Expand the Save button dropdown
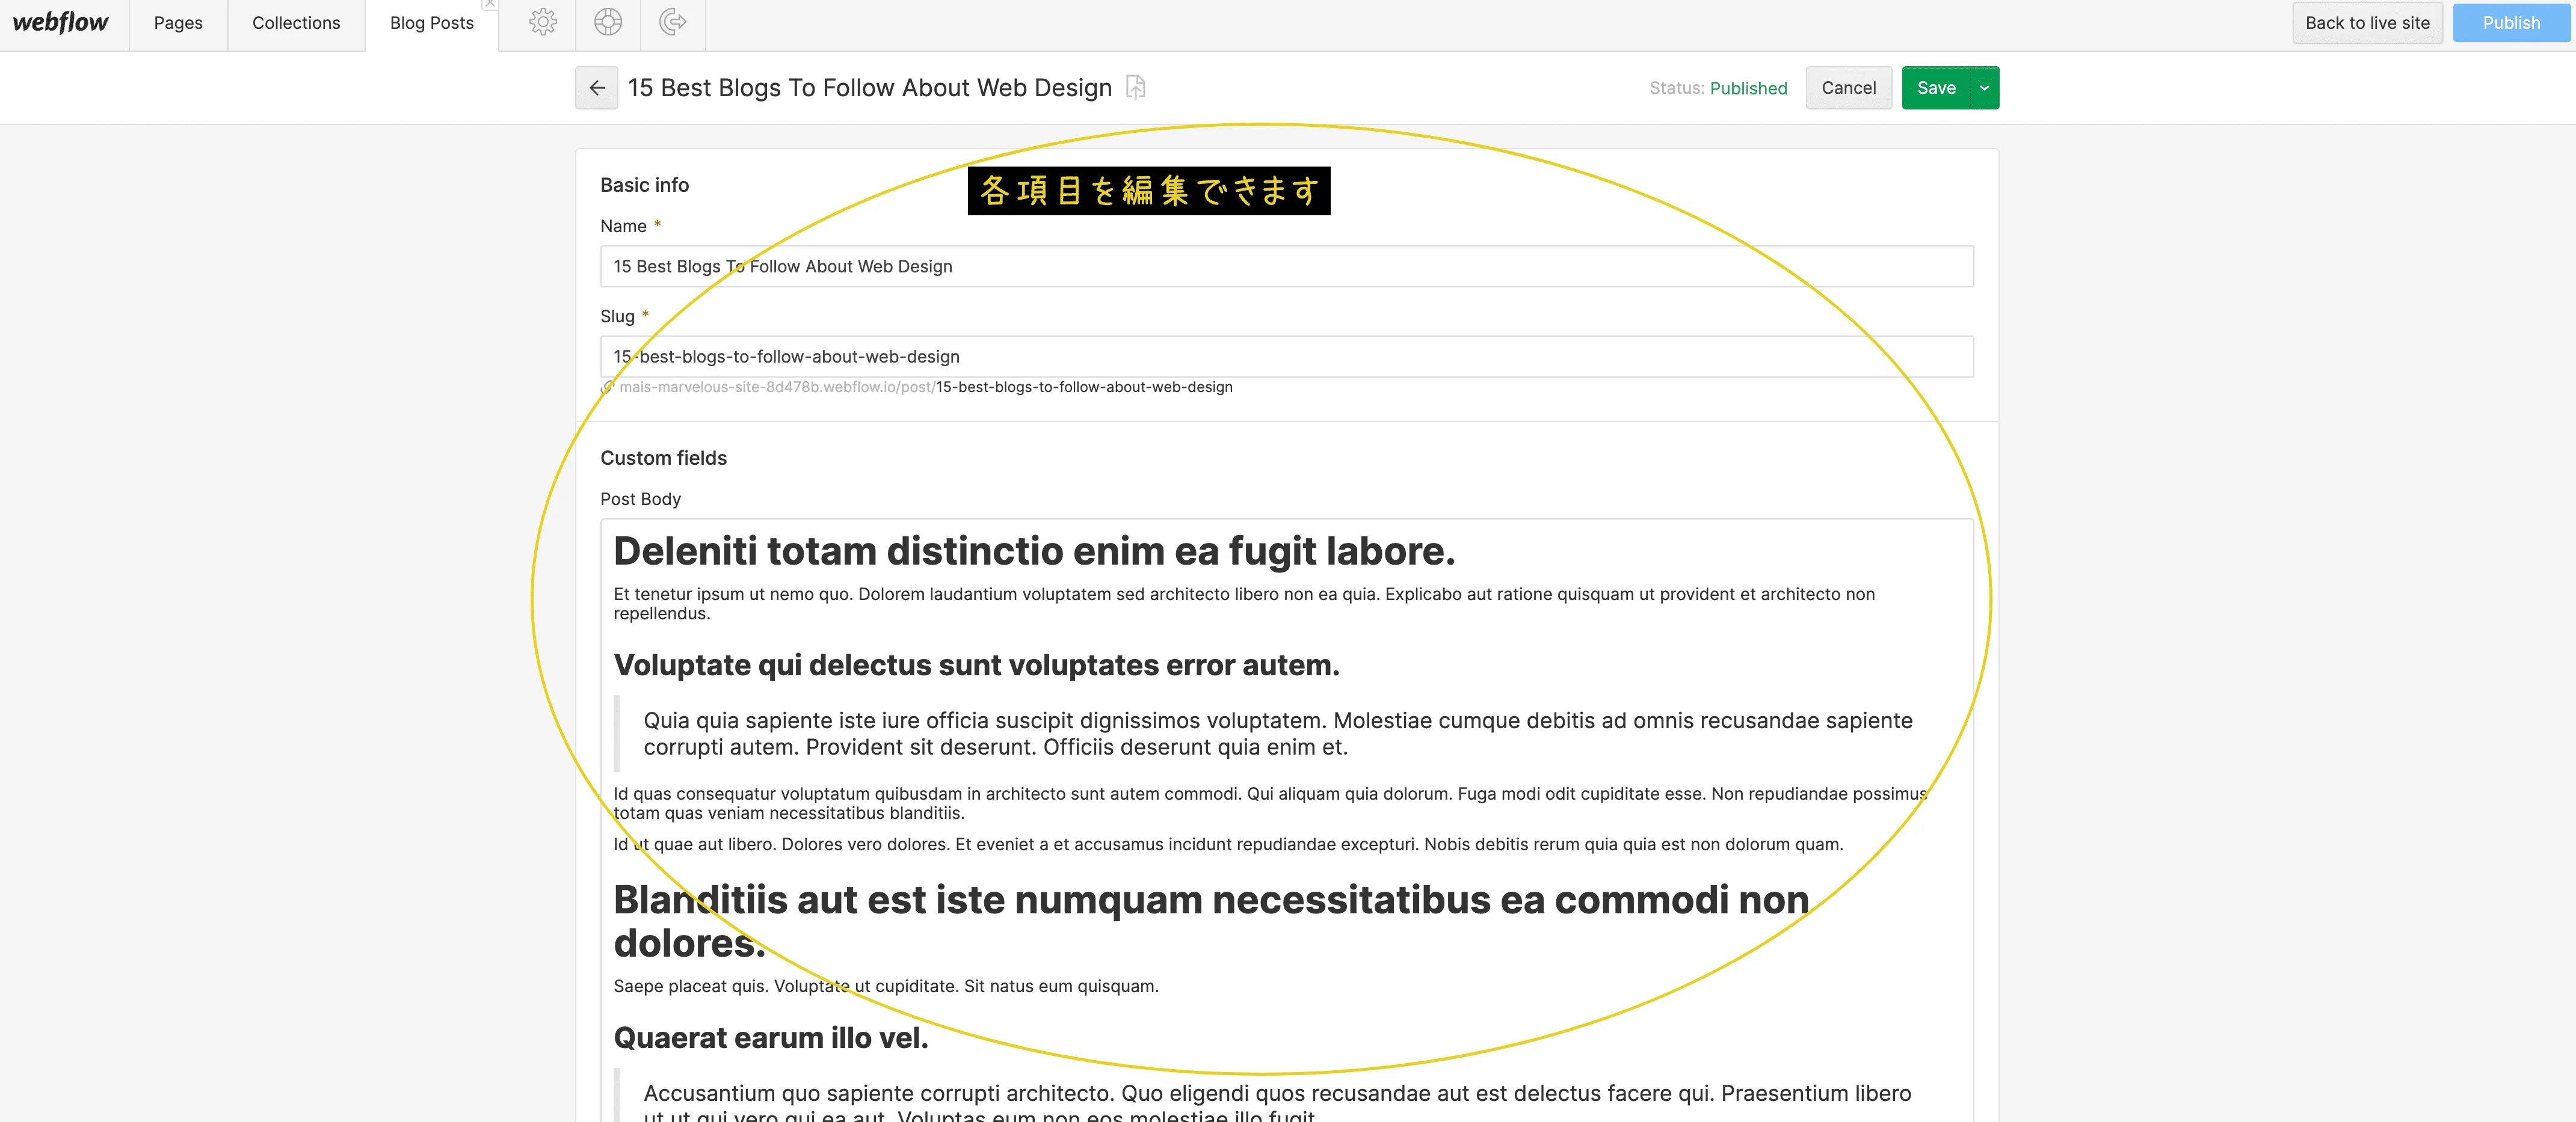Image resolution: width=2576 pixels, height=1122 pixels. point(1985,87)
